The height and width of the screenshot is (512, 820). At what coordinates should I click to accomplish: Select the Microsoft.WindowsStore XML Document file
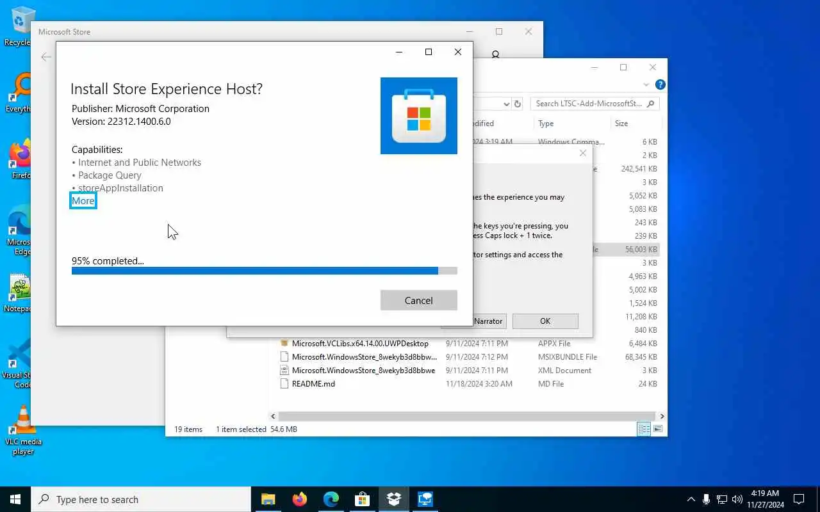[x=363, y=371]
